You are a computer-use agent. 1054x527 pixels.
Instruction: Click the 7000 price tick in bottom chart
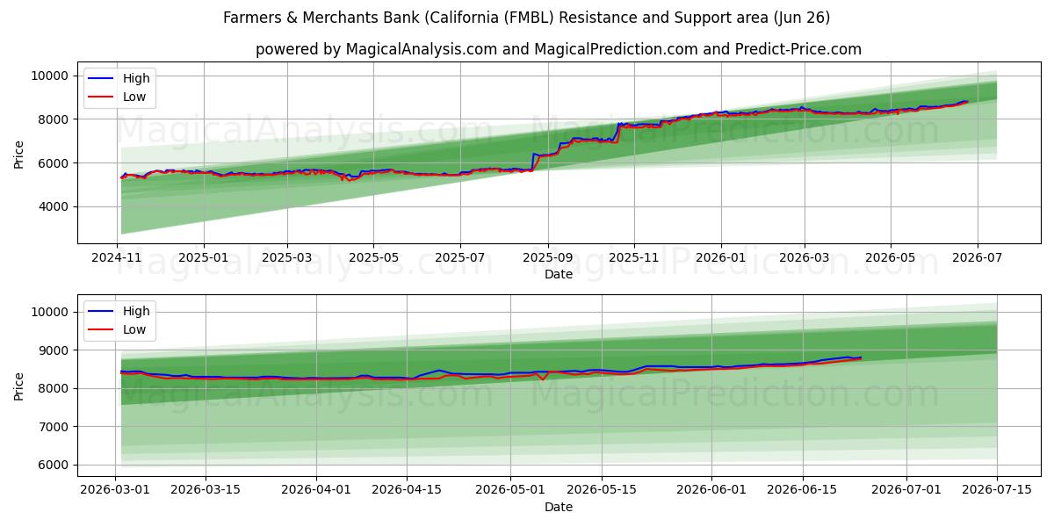pyautogui.click(x=54, y=427)
